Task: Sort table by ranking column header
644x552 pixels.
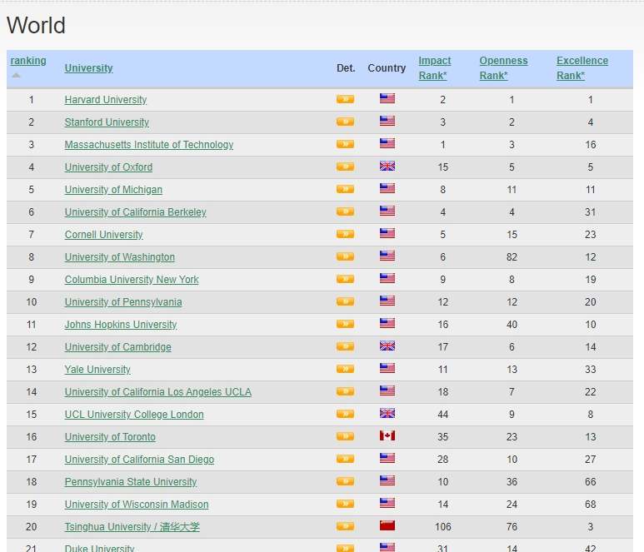Action: pyautogui.click(x=28, y=61)
